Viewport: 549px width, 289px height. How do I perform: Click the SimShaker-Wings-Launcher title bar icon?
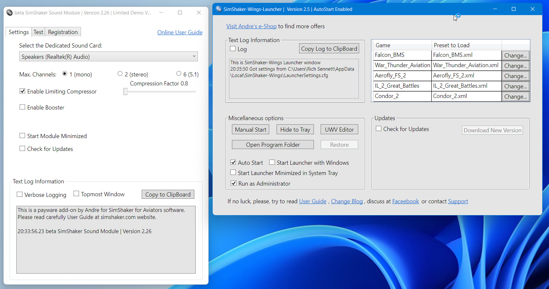[x=218, y=9]
